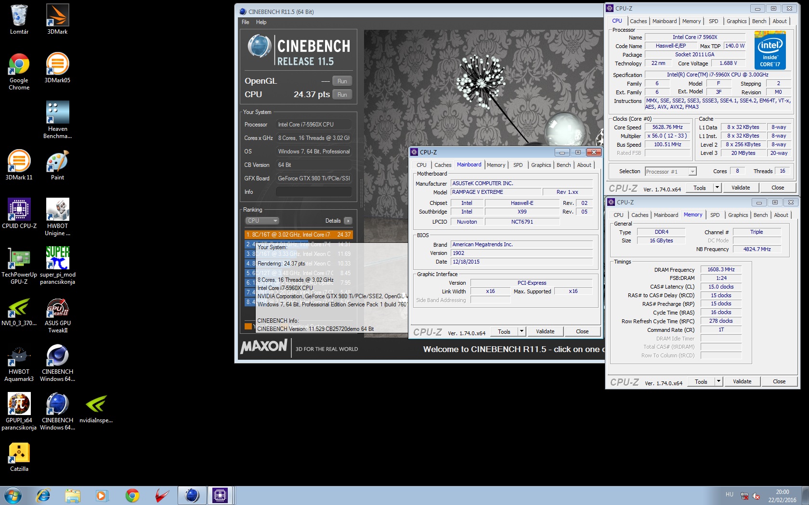
Task: Open the Catzilla desktop shortcut
Action: (x=19, y=456)
